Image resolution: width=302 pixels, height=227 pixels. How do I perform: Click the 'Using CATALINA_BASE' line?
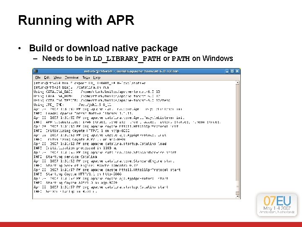click(97, 92)
